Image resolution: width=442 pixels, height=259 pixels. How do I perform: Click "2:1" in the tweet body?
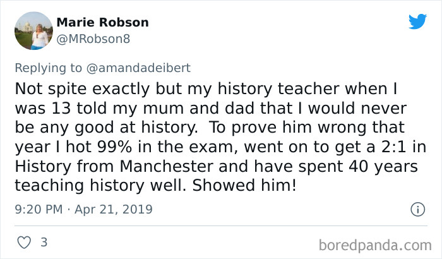click(394, 147)
